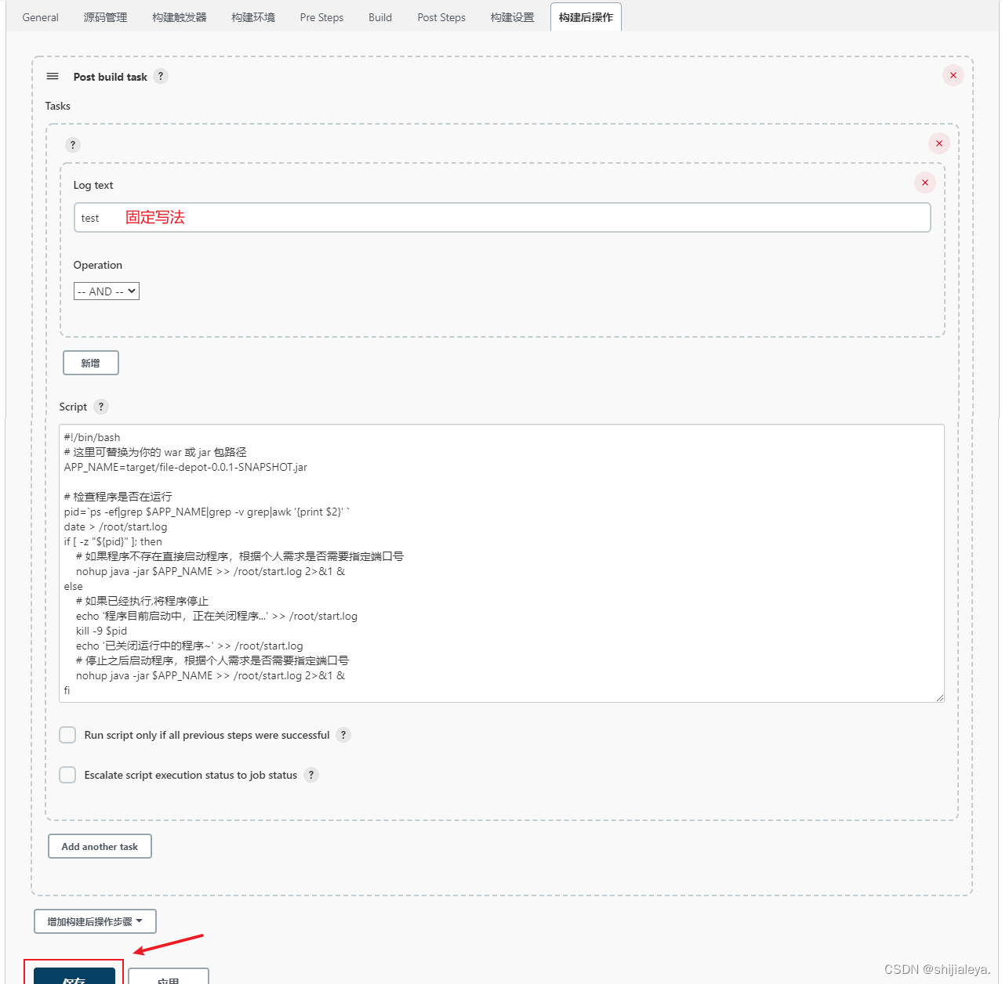Click inside the Script textarea
The width and height of the screenshot is (1002, 984).
[502, 563]
